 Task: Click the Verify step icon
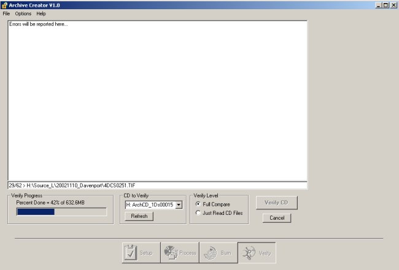249,253
